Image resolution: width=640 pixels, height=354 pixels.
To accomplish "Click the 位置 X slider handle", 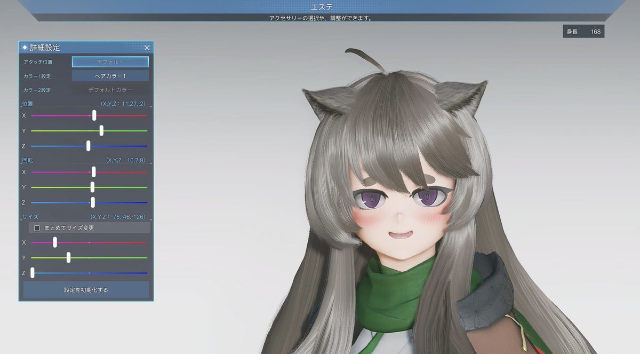I will [x=94, y=115].
